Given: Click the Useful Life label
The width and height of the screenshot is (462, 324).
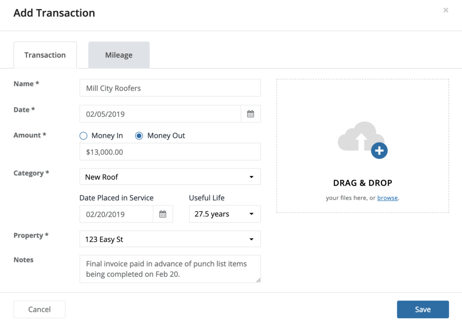Looking at the screenshot, I should tap(207, 198).
